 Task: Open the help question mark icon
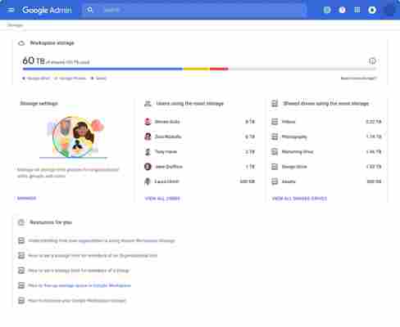click(x=342, y=10)
